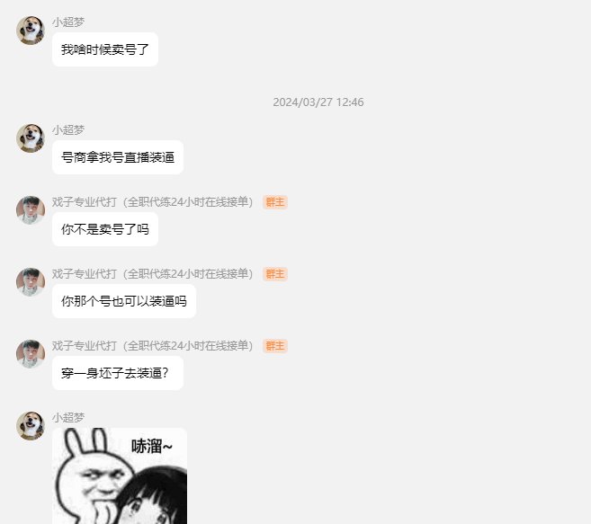
Task: Click group owner avatar beside 你那个号也可以装逼吗
Action: tap(31, 282)
